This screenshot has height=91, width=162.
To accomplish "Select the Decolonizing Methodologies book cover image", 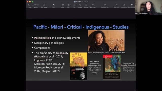I will coord(78,66).
